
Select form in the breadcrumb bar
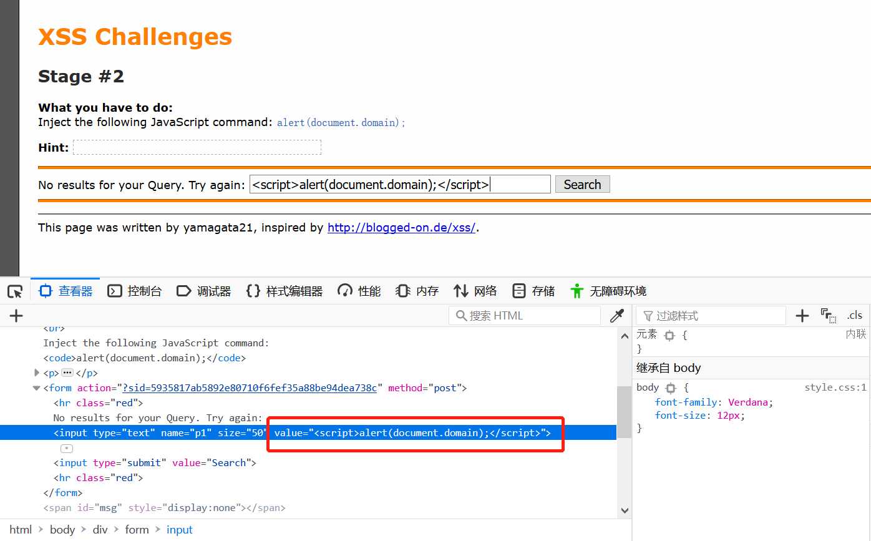tap(137, 530)
